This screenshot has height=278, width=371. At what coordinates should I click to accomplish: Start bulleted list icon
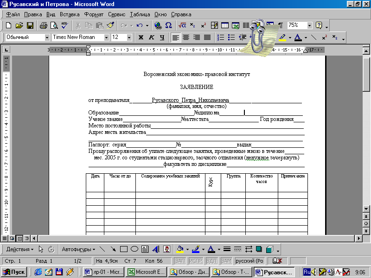click(231, 38)
